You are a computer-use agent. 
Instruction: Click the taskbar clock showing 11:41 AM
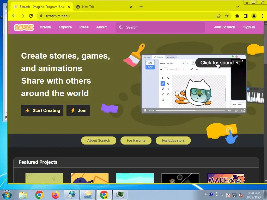[x=254, y=195]
